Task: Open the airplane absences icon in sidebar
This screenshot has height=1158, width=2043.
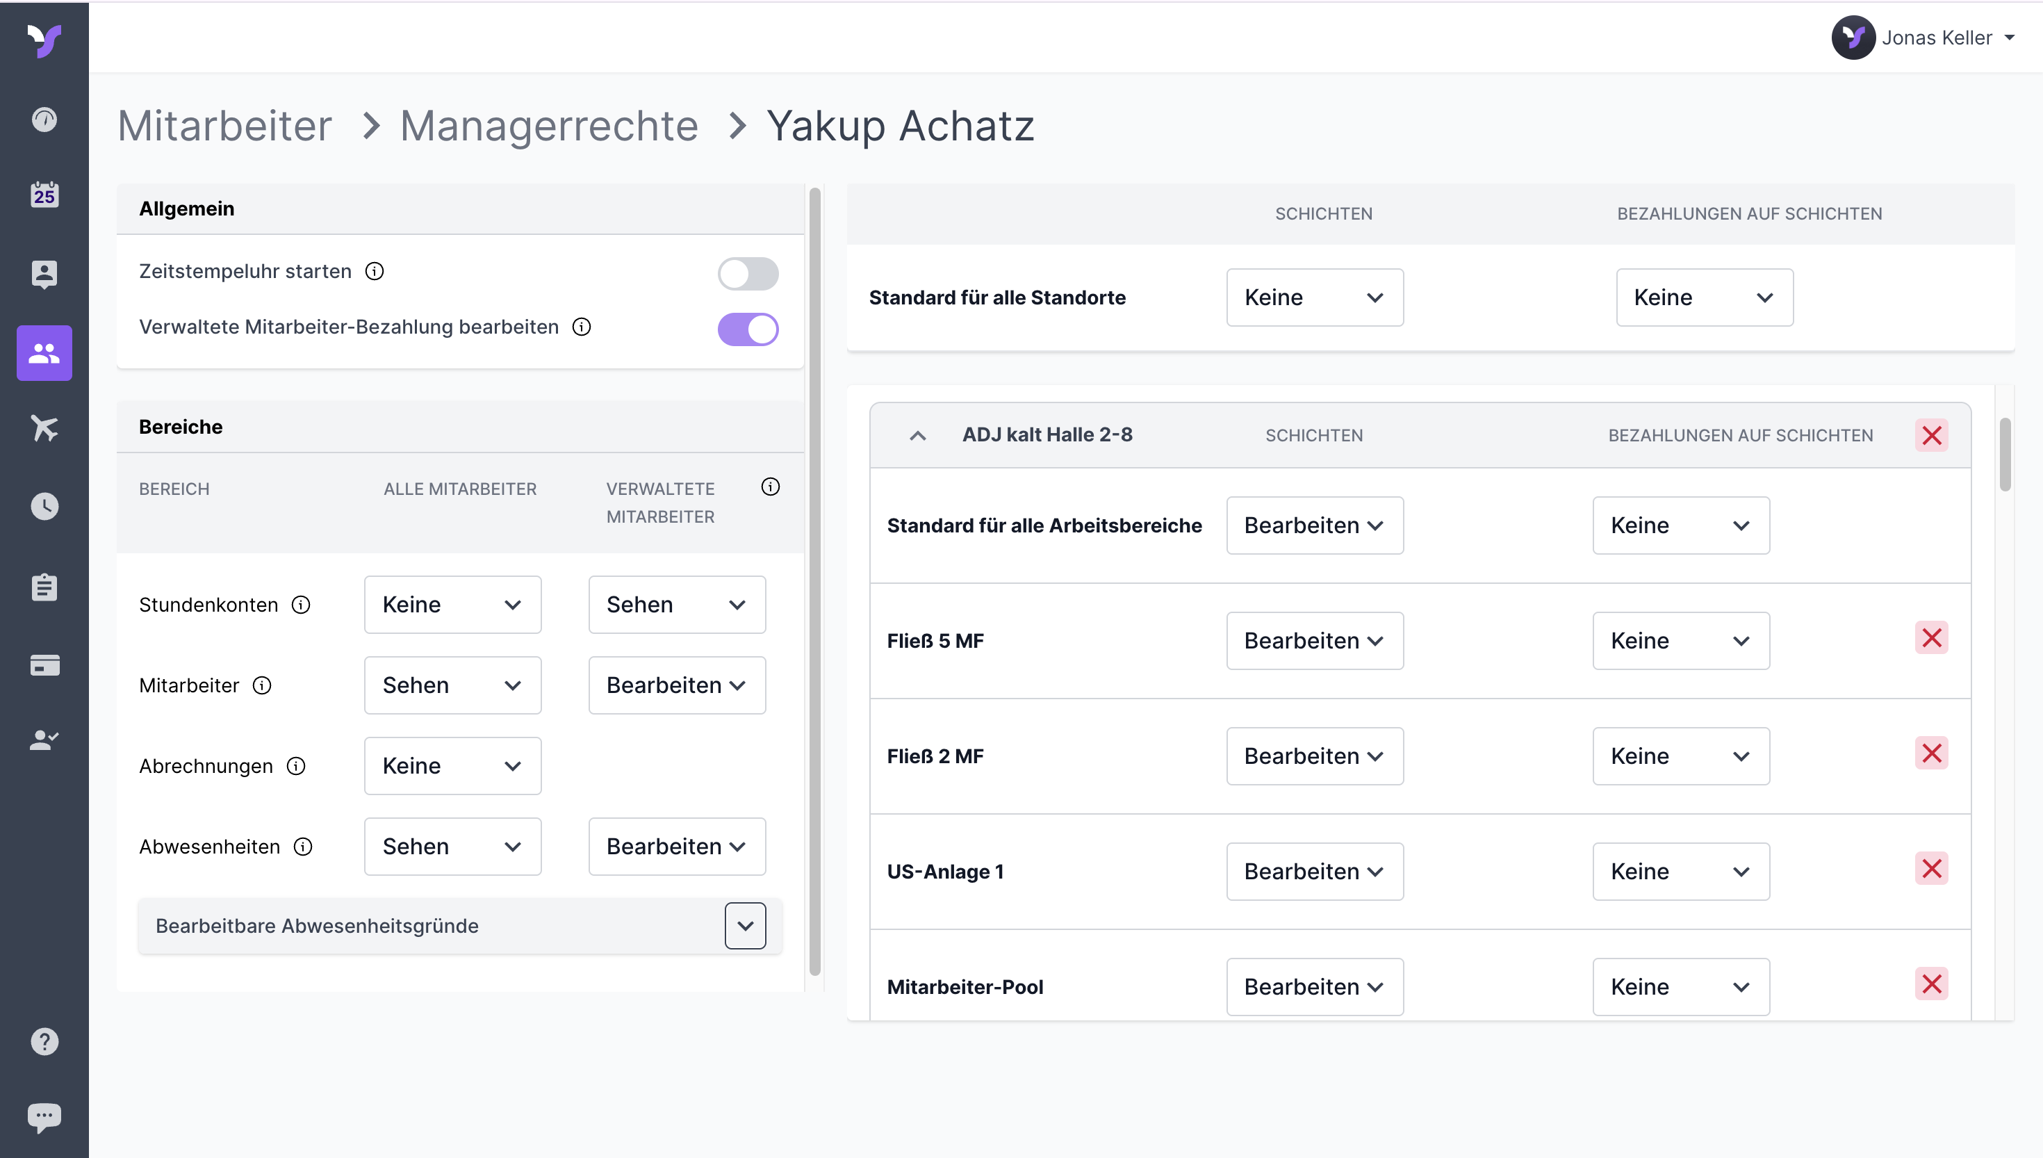Action: [x=44, y=428]
